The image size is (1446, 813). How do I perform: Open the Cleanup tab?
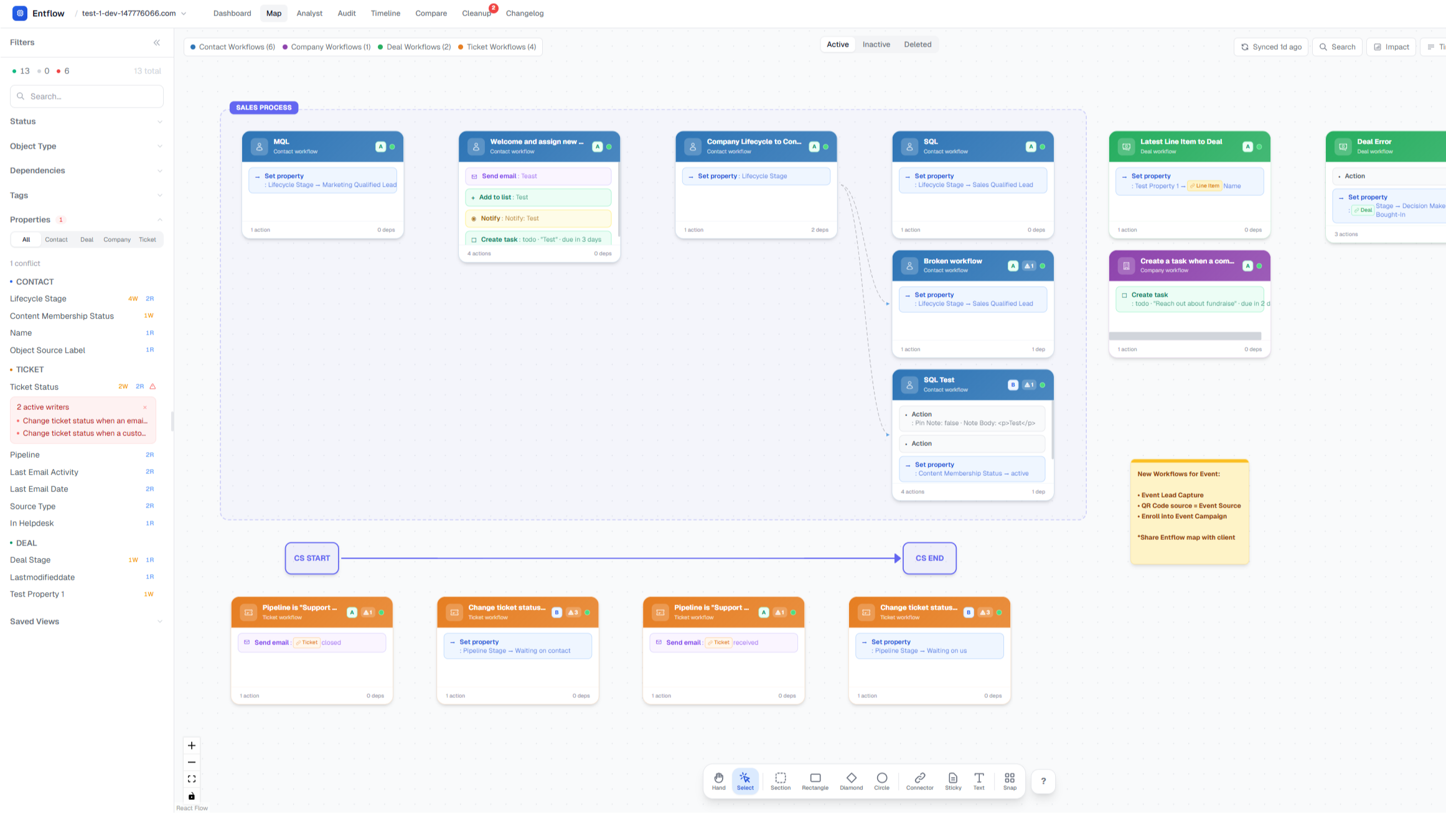point(476,13)
